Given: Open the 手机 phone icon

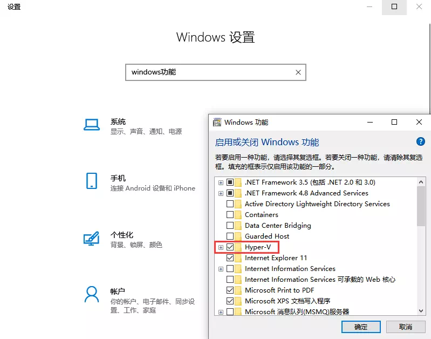Looking at the screenshot, I should coord(92,181).
